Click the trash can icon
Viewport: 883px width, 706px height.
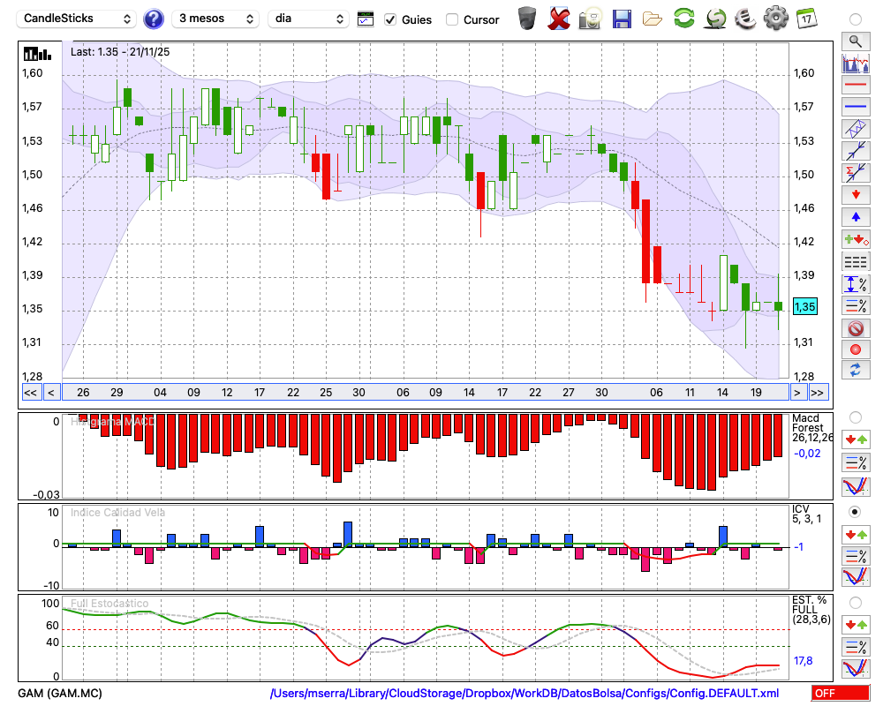(527, 19)
